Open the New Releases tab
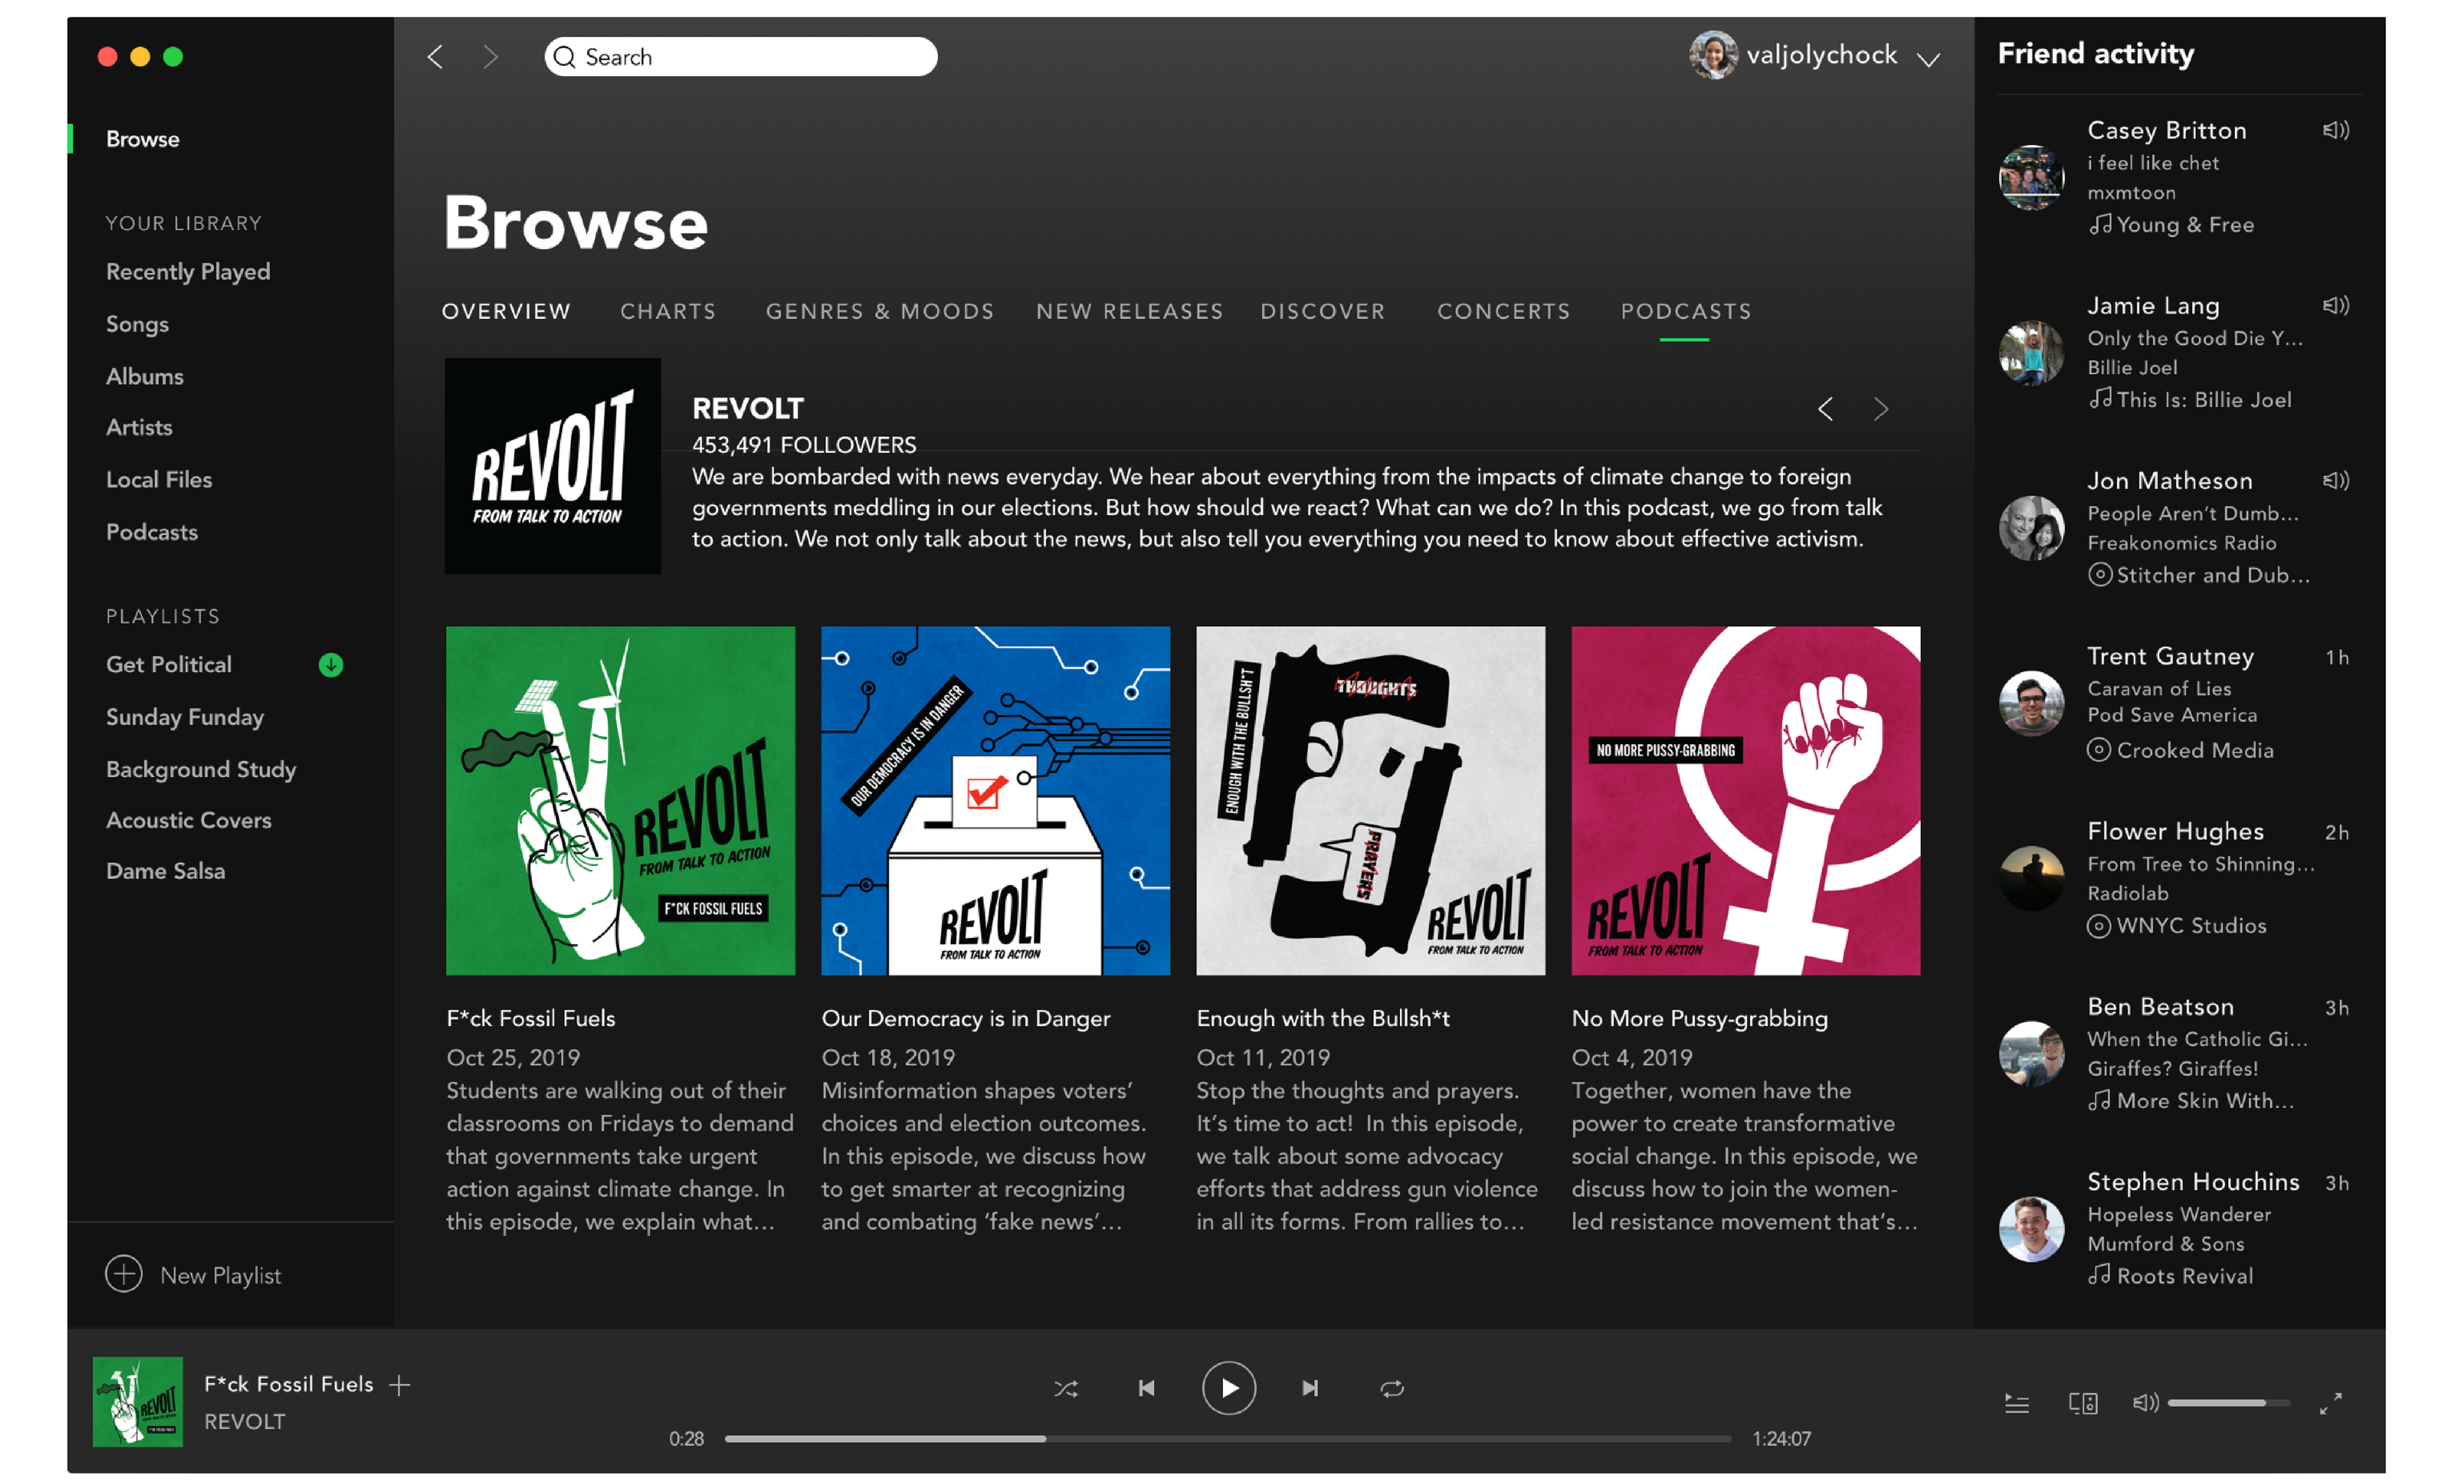The height and width of the screenshot is (1484, 2464). 1130,312
